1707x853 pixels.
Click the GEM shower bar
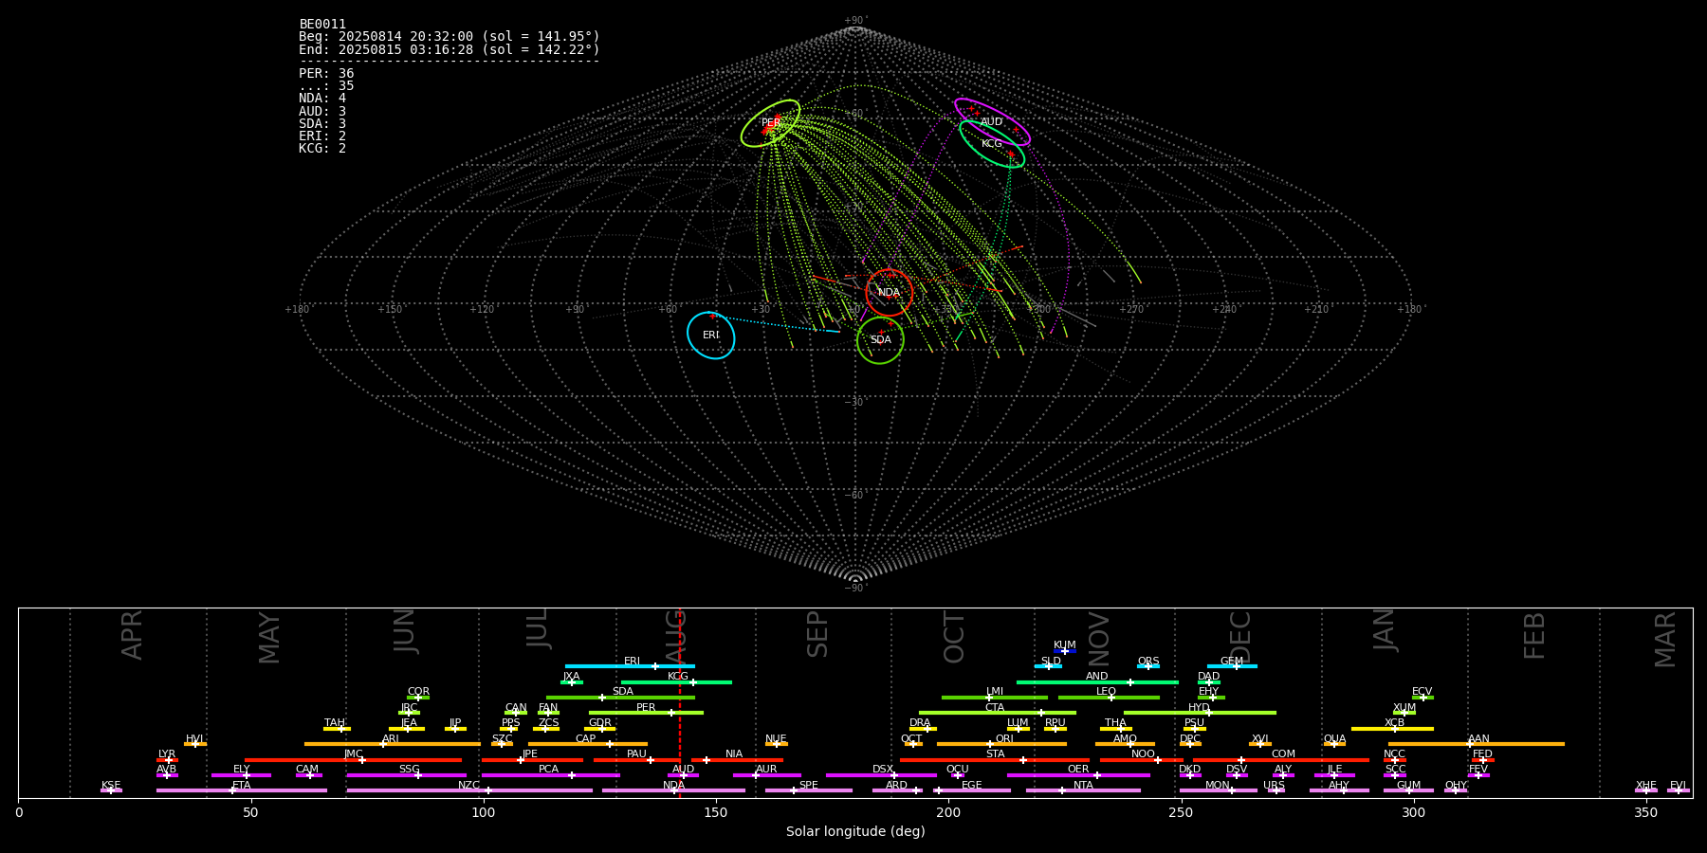click(x=1232, y=666)
